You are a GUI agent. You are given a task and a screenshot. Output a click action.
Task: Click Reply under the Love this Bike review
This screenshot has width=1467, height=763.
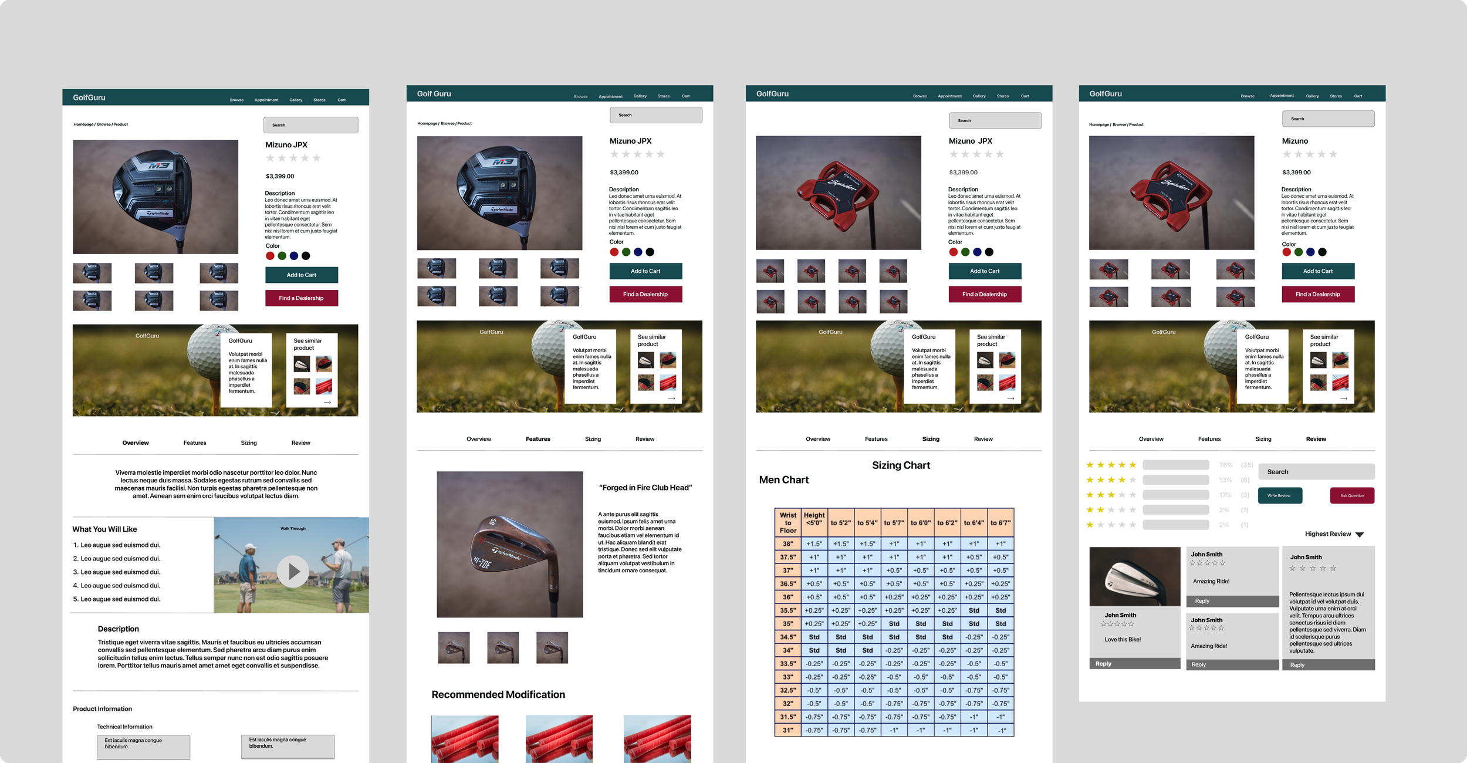point(1103,664)
